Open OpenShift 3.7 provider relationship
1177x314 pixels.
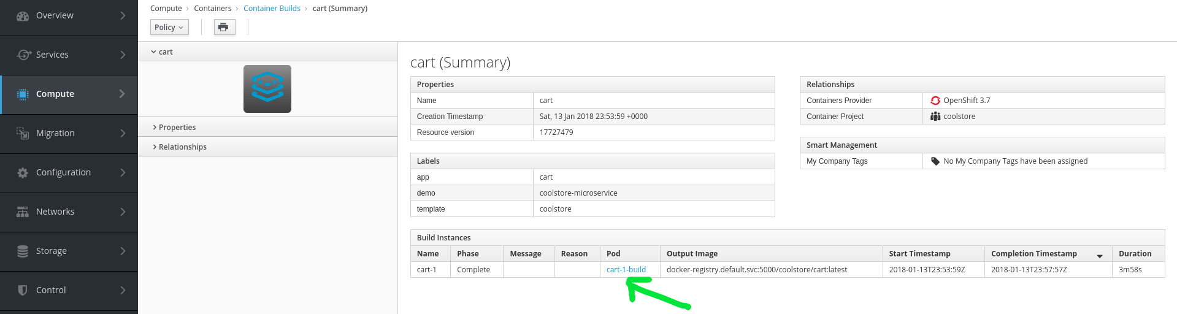click(x=967, y=101)
